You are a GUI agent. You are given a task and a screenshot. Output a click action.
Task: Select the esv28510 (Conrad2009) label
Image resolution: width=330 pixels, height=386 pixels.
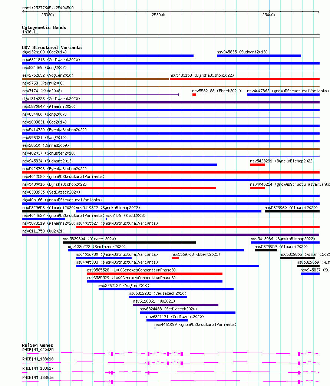[46, 145]
